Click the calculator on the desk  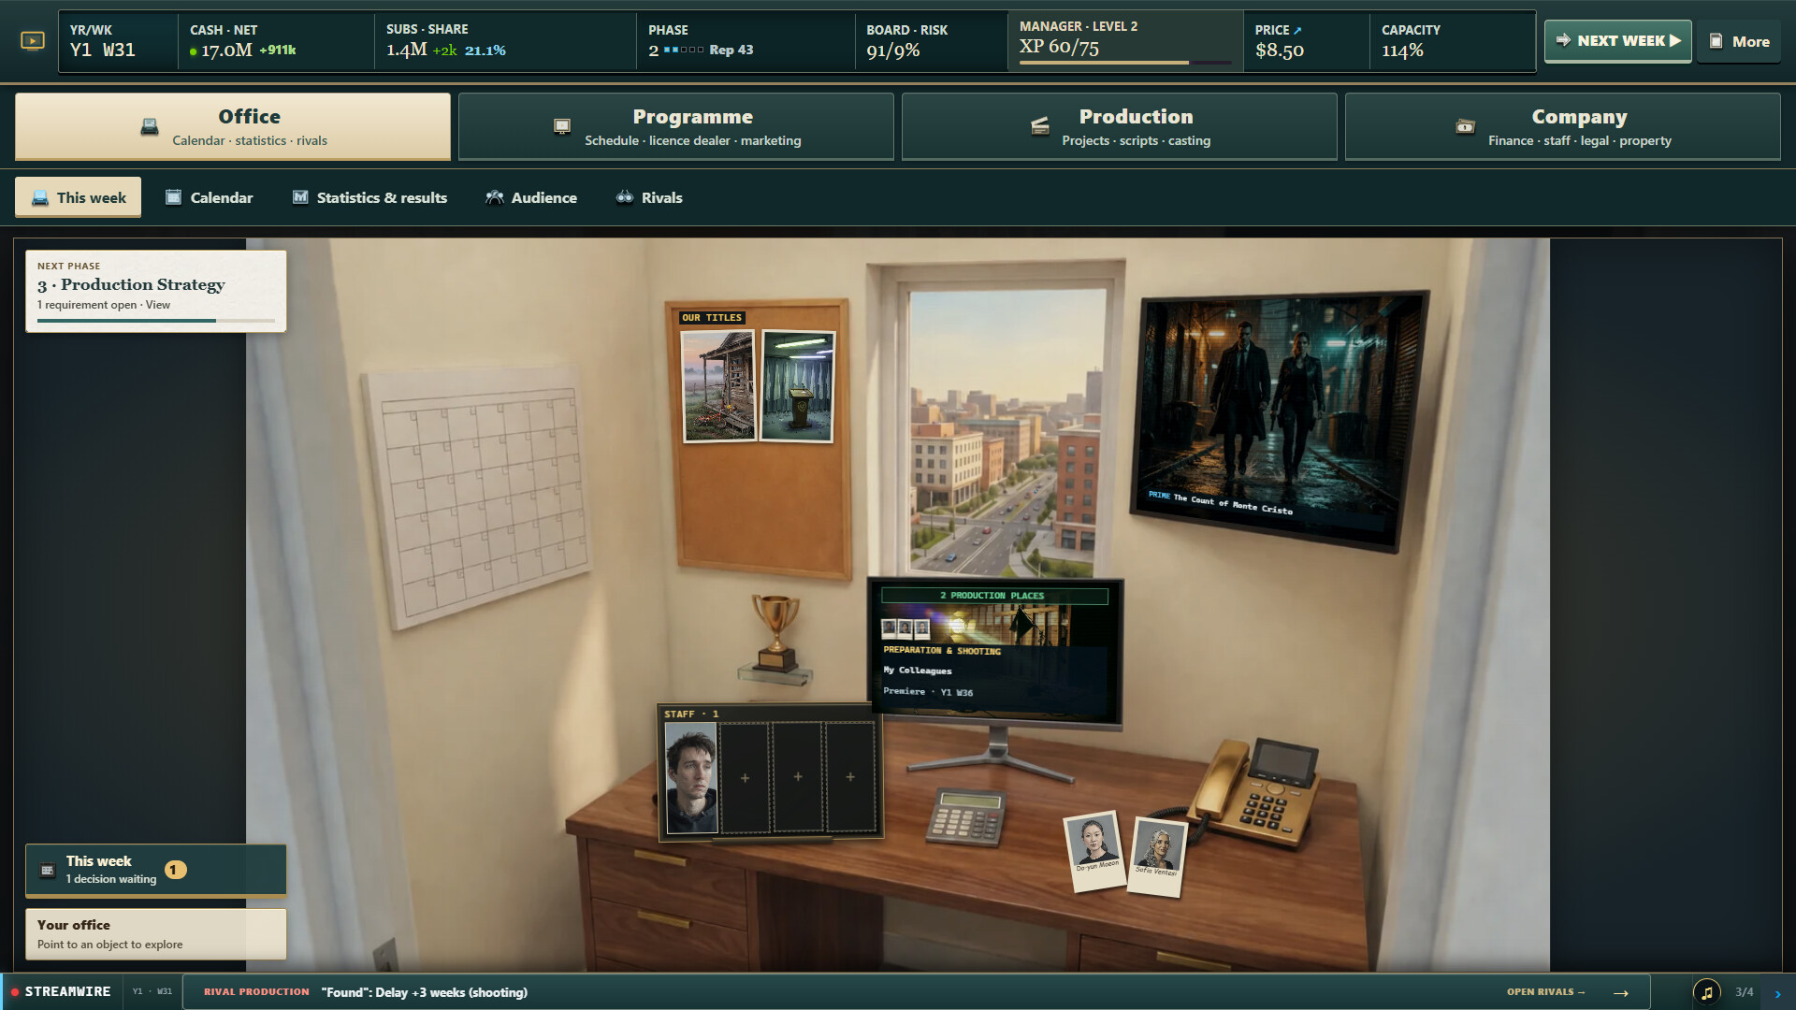(x=966, y=815)
